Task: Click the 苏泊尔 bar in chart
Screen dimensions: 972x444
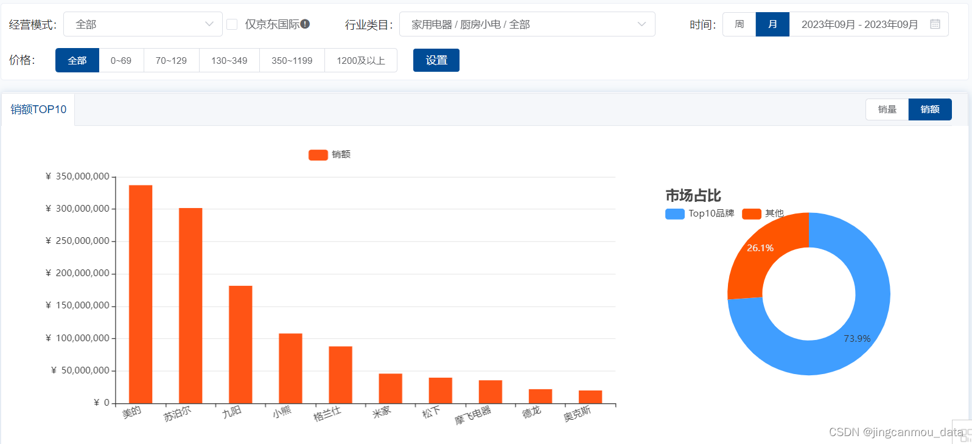Action: 191,306
